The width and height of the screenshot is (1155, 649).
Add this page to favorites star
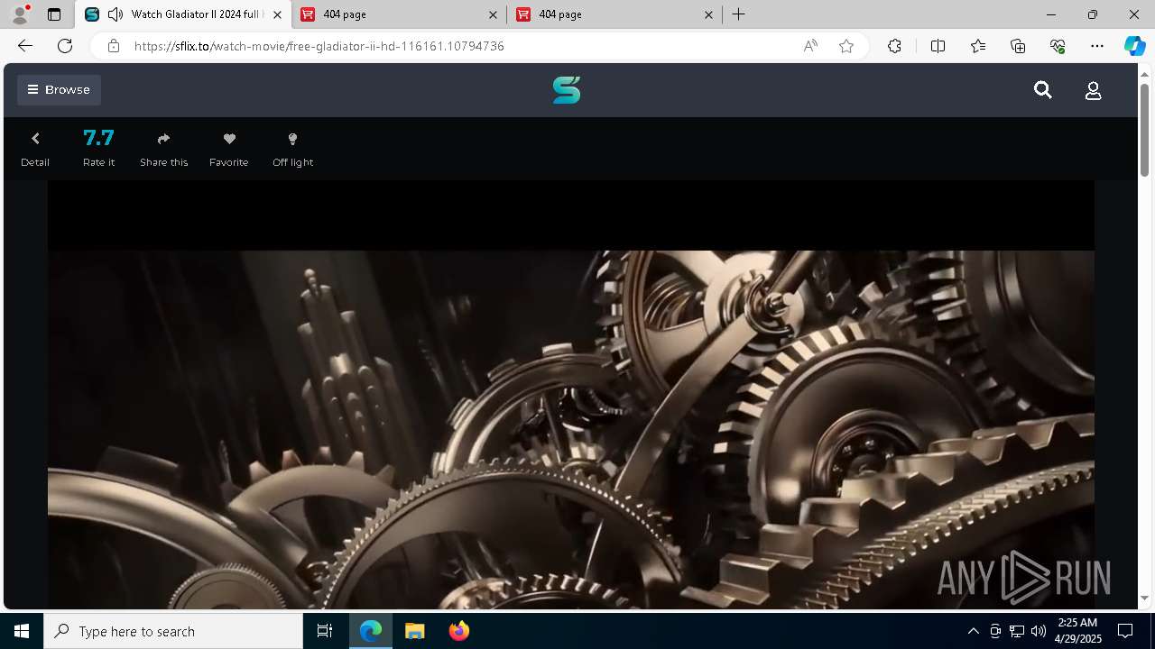click(846, 46)
